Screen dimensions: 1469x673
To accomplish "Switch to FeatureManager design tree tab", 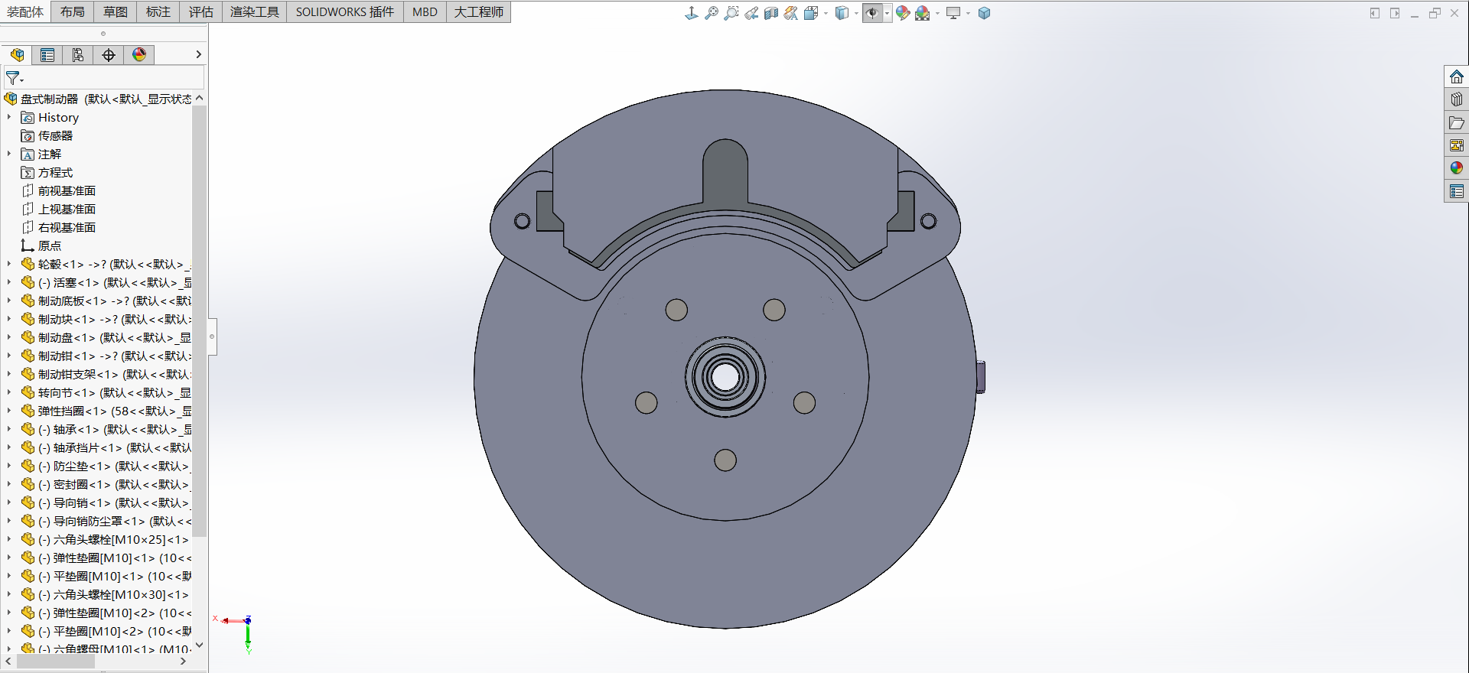I will [17, 55].
